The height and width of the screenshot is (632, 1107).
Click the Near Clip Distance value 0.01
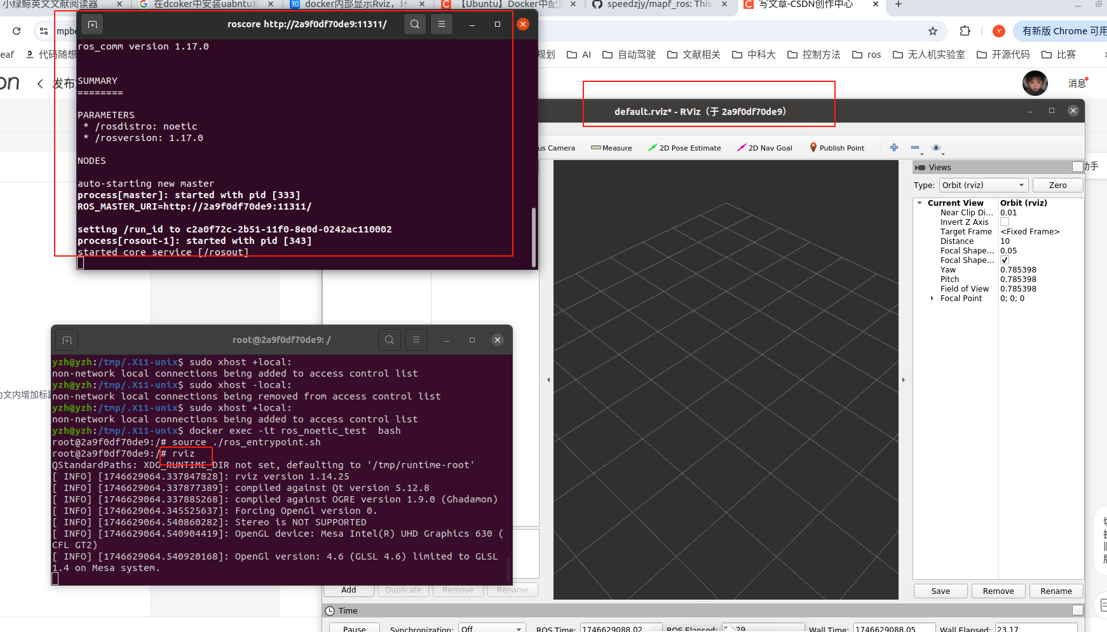point(1009,213)
